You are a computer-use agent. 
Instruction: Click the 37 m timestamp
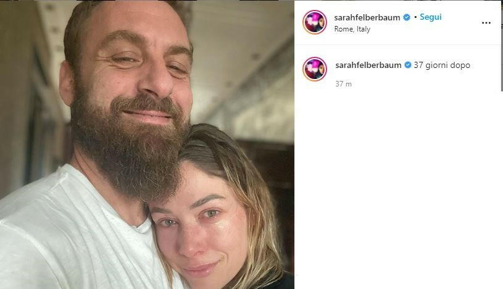tap(343, 84)
